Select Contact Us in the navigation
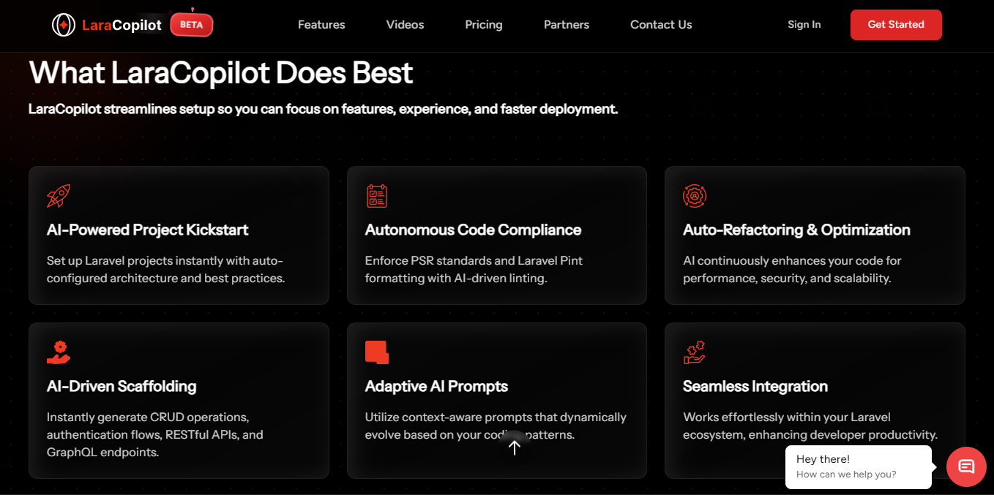The image size is (994, 495). pyautogui.click(x=661, y=25)
